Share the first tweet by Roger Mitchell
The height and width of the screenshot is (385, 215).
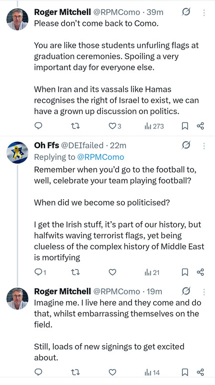coord(200,126)
